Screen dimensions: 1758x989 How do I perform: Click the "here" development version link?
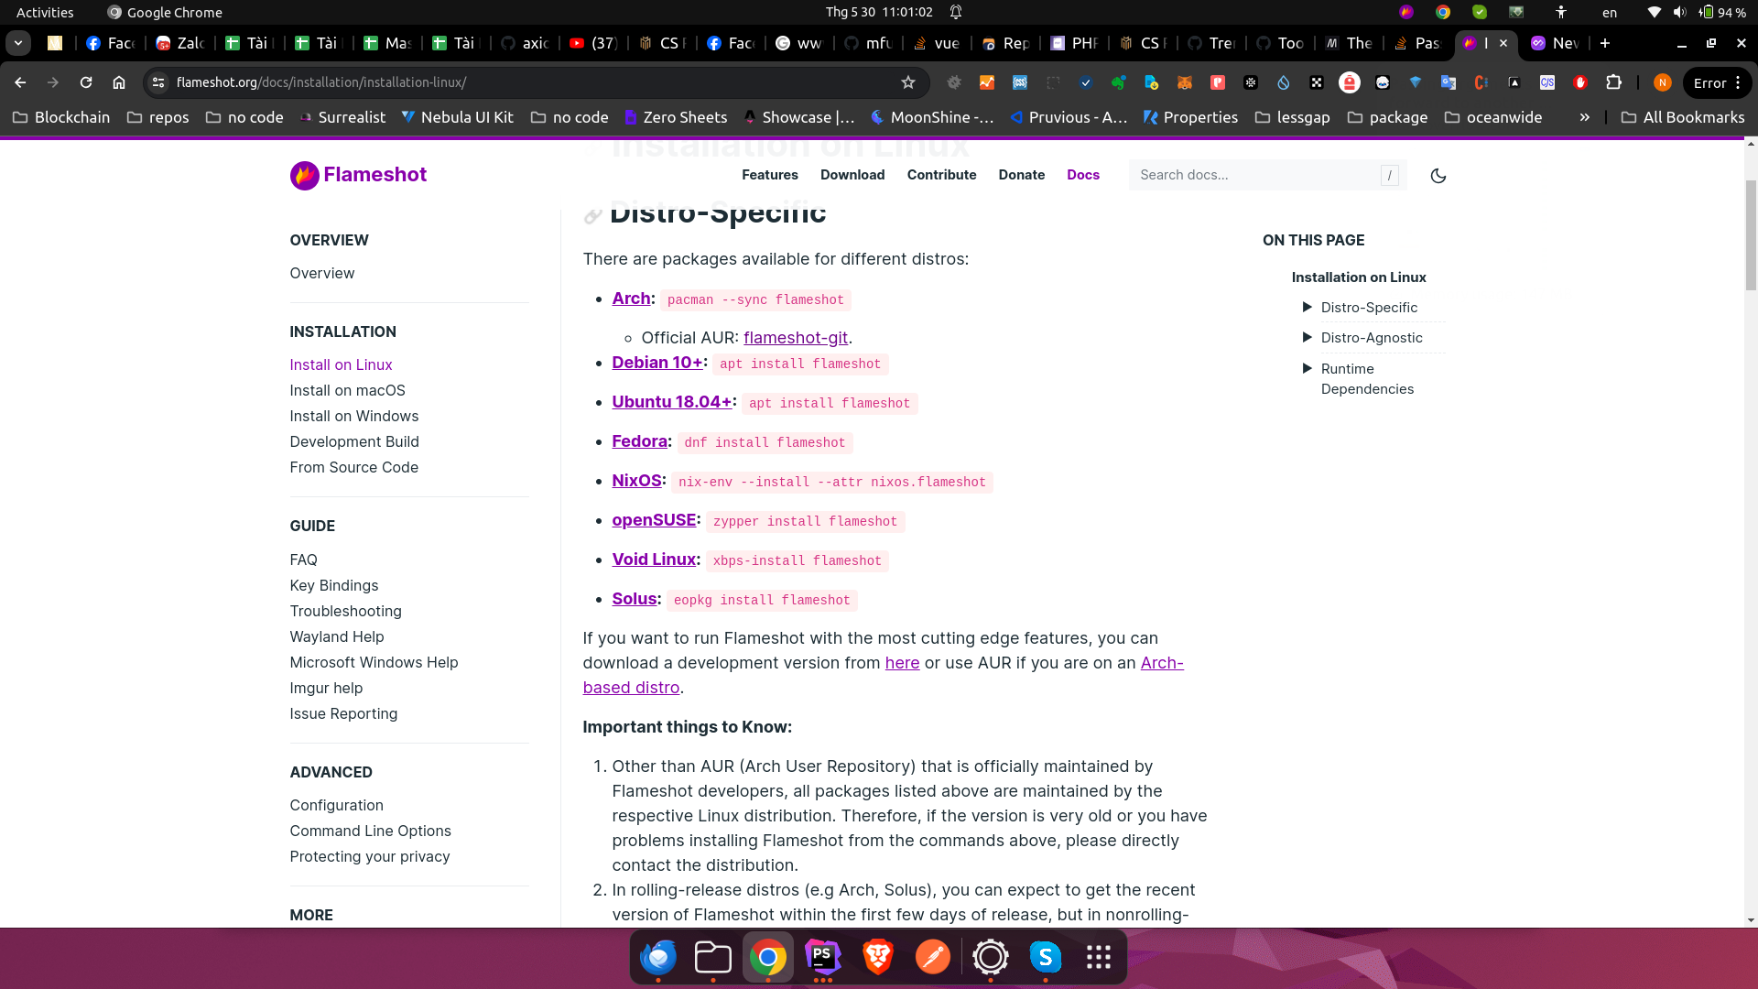[x=902, y=663]
